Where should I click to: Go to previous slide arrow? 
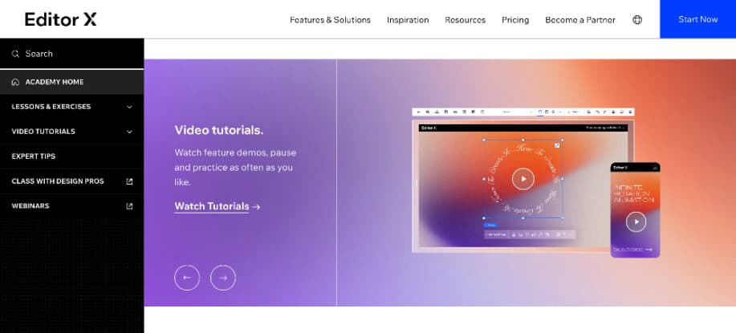click(x=187, y=278)
